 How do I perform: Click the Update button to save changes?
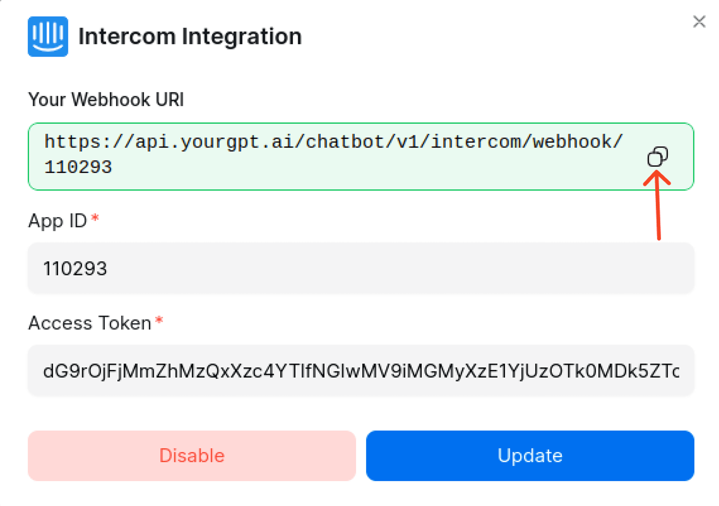click(x=530, y=455)
